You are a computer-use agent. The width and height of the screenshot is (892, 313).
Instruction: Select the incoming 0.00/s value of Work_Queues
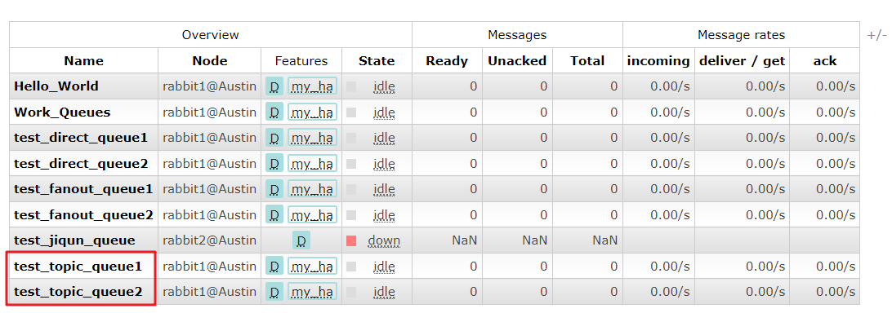coord(670,112)
